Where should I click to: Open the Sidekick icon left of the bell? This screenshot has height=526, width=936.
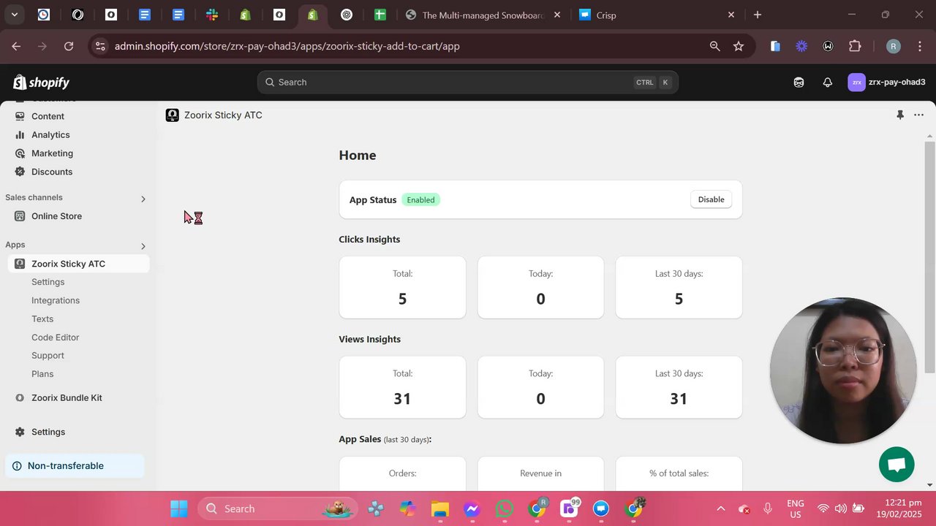(799, 83)
